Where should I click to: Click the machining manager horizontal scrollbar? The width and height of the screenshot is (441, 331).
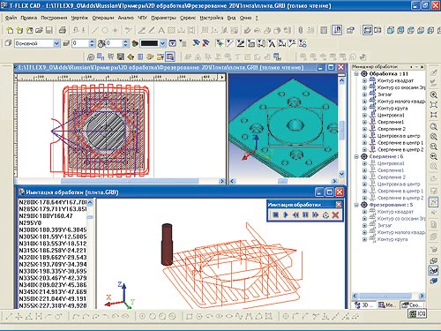[388, 296]
